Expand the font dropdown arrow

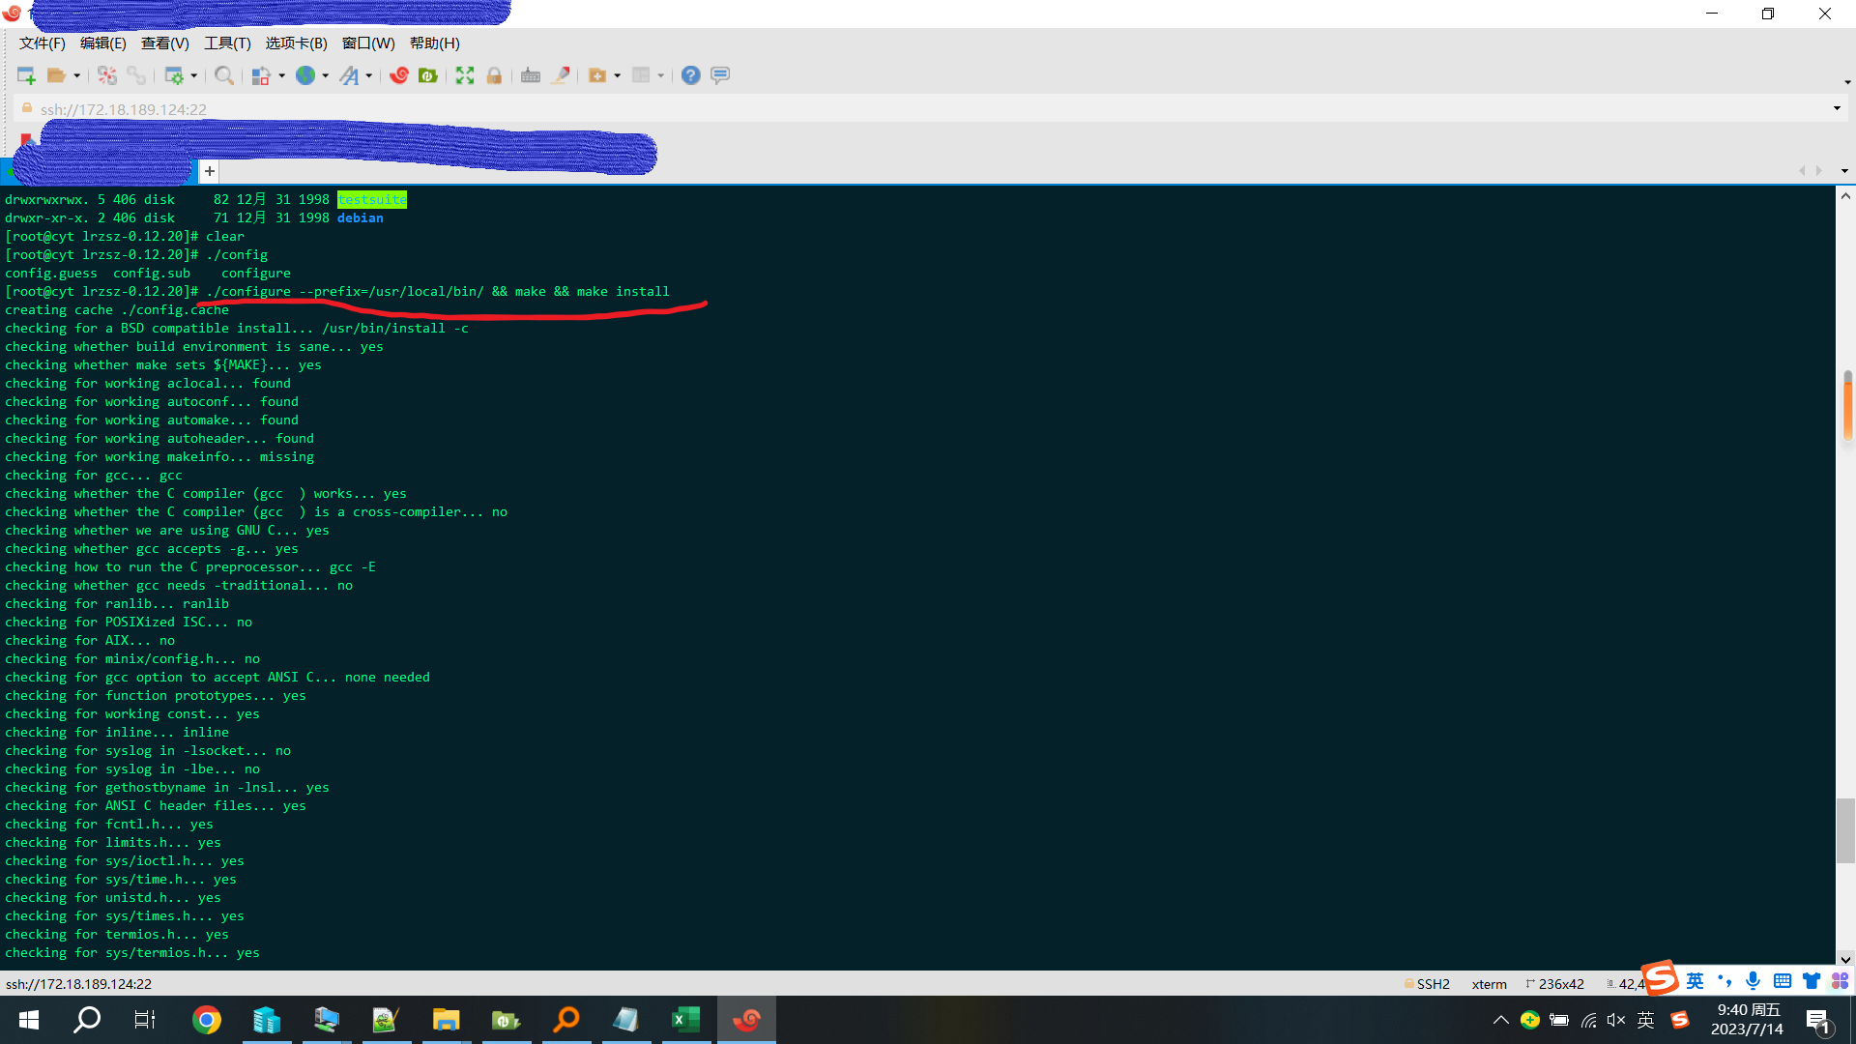(x=368, y=75)
